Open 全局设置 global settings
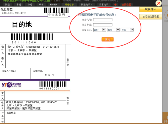168x124 pixels. (127, 5)
